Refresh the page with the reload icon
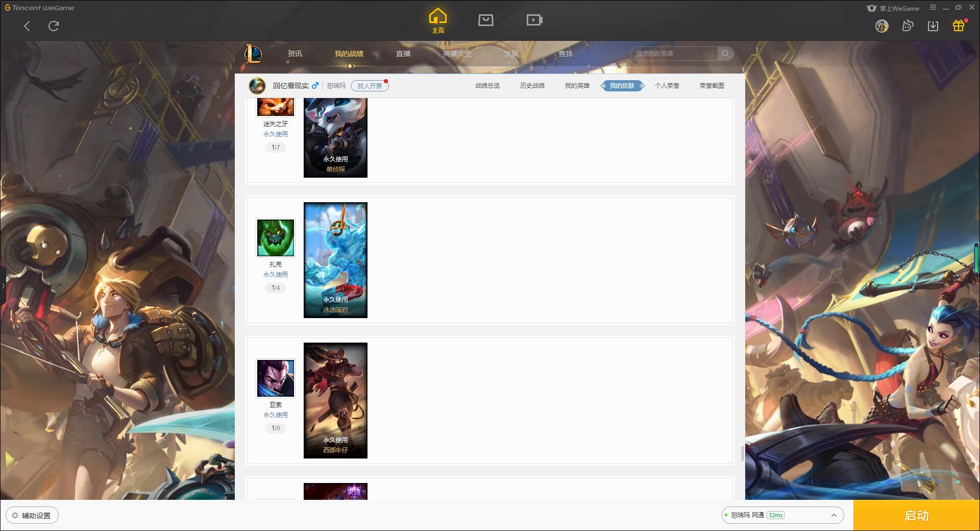Viewport: 980px width, 531px height. (x=54, y=26)
